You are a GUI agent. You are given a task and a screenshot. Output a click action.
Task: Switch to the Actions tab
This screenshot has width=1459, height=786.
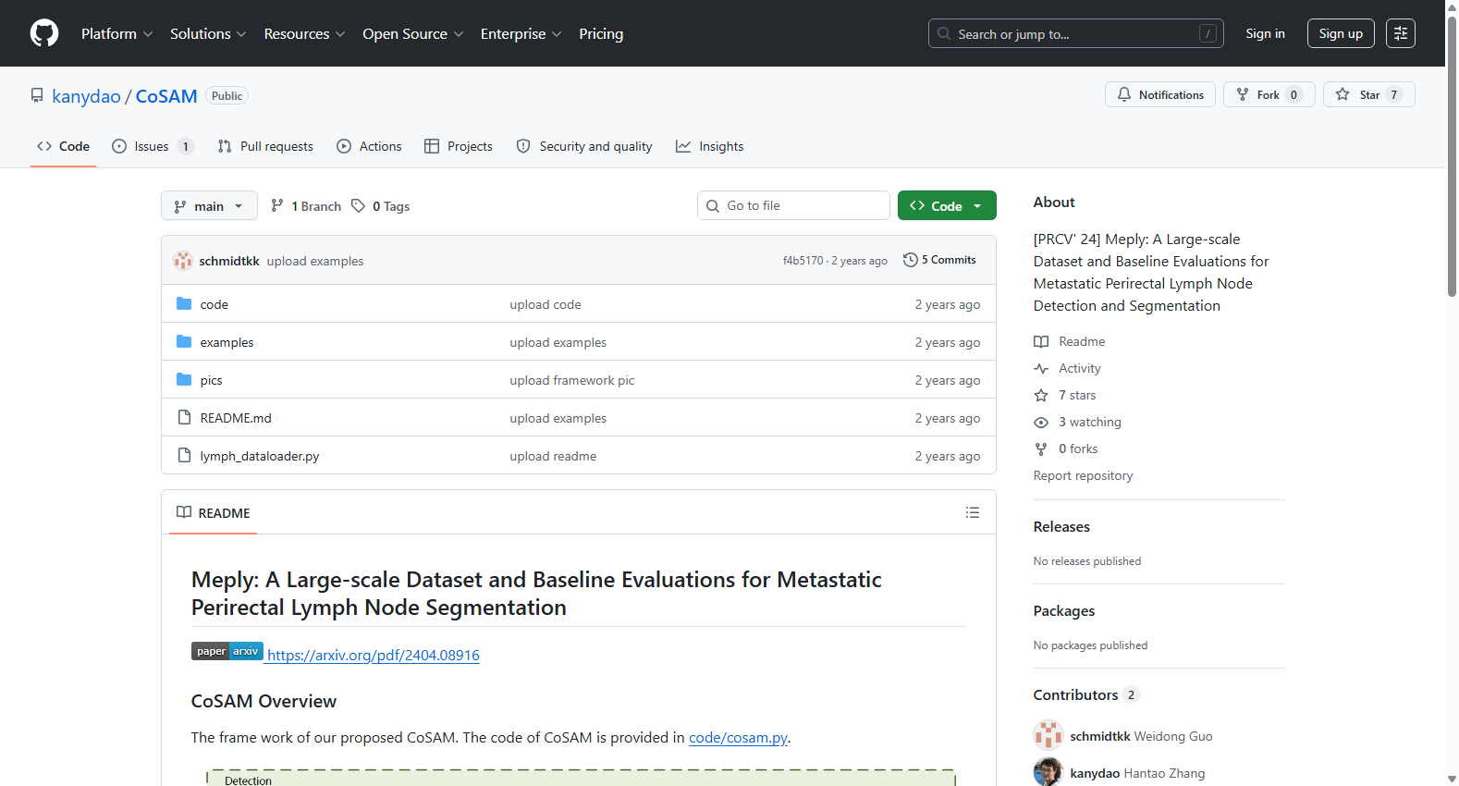click(369, 146)
